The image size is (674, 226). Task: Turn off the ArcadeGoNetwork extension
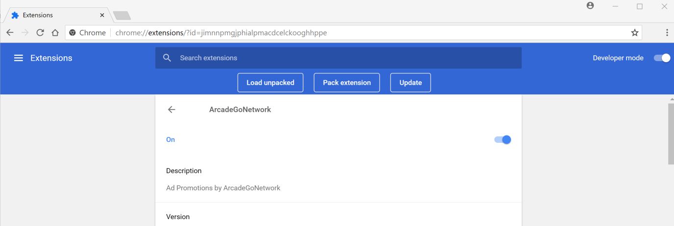click(x=503, y=139)
